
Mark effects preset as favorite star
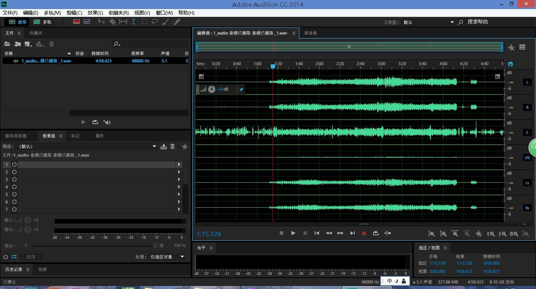pyautogui.click(x=185, y=146)
